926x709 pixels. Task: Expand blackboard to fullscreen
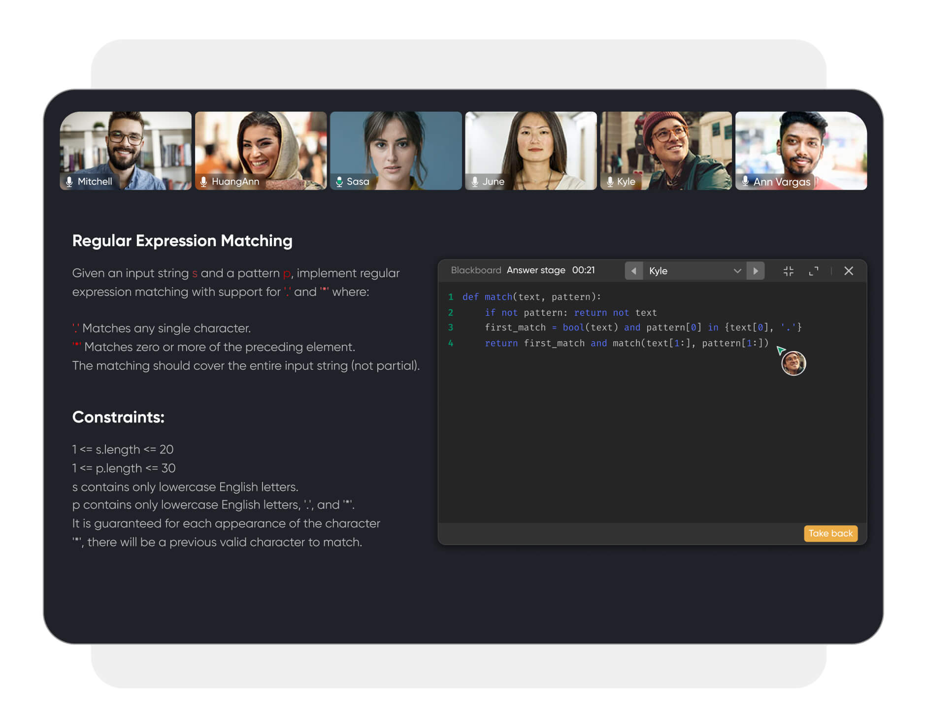tap(813, 271)
